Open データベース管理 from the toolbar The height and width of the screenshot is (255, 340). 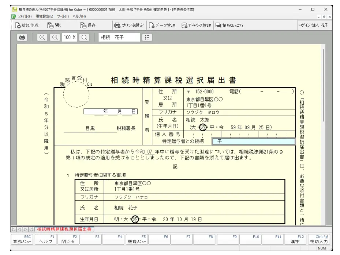(197, 26)
